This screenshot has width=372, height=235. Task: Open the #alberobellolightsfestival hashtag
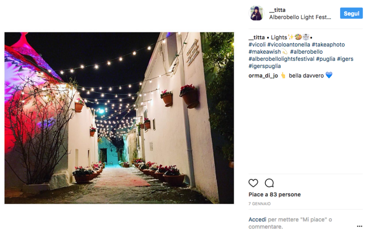tap(281, 59)
